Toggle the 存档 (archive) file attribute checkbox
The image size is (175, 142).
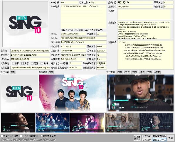click(x=13, y=64)
